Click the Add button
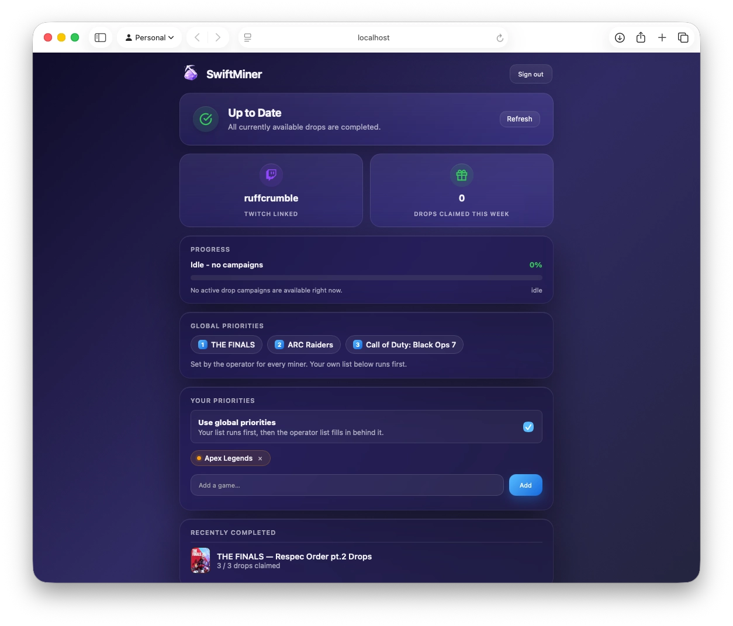 (x=525, y=485)
